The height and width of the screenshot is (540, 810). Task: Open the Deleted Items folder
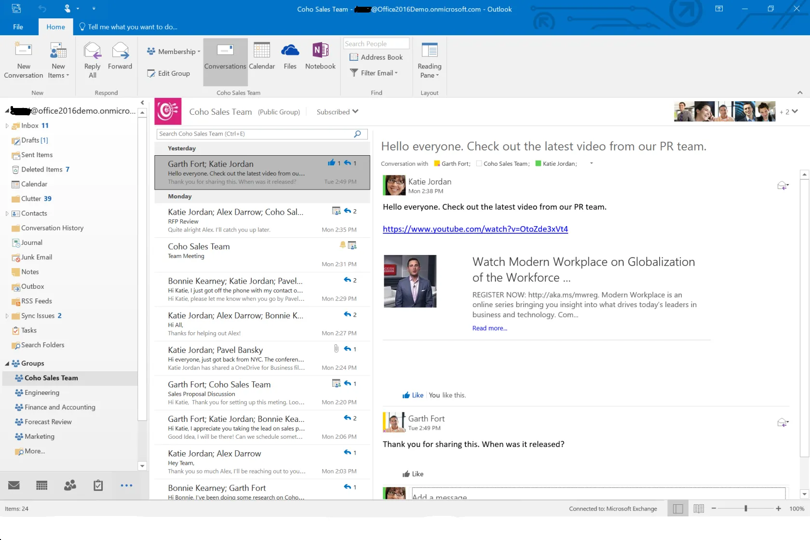point(41,169)
